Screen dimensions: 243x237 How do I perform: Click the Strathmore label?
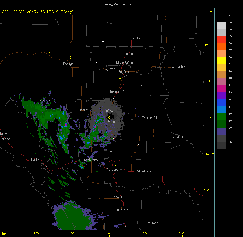pyautogui.click(x=145, y=171)
